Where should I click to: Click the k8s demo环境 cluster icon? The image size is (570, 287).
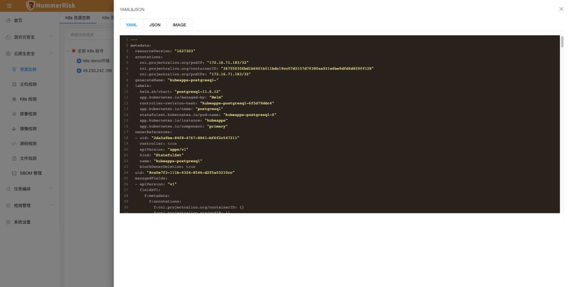pos(79,61)
